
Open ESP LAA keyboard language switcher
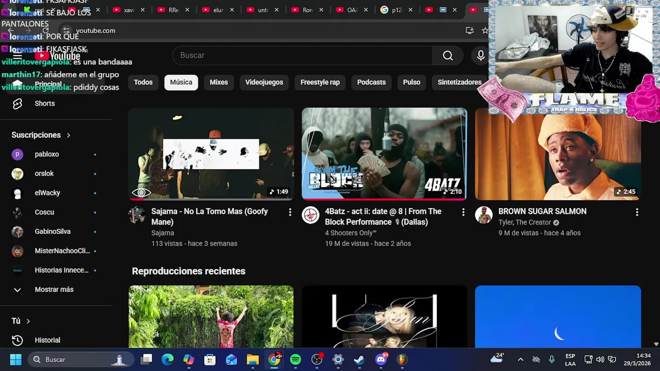tap(570, 359)
